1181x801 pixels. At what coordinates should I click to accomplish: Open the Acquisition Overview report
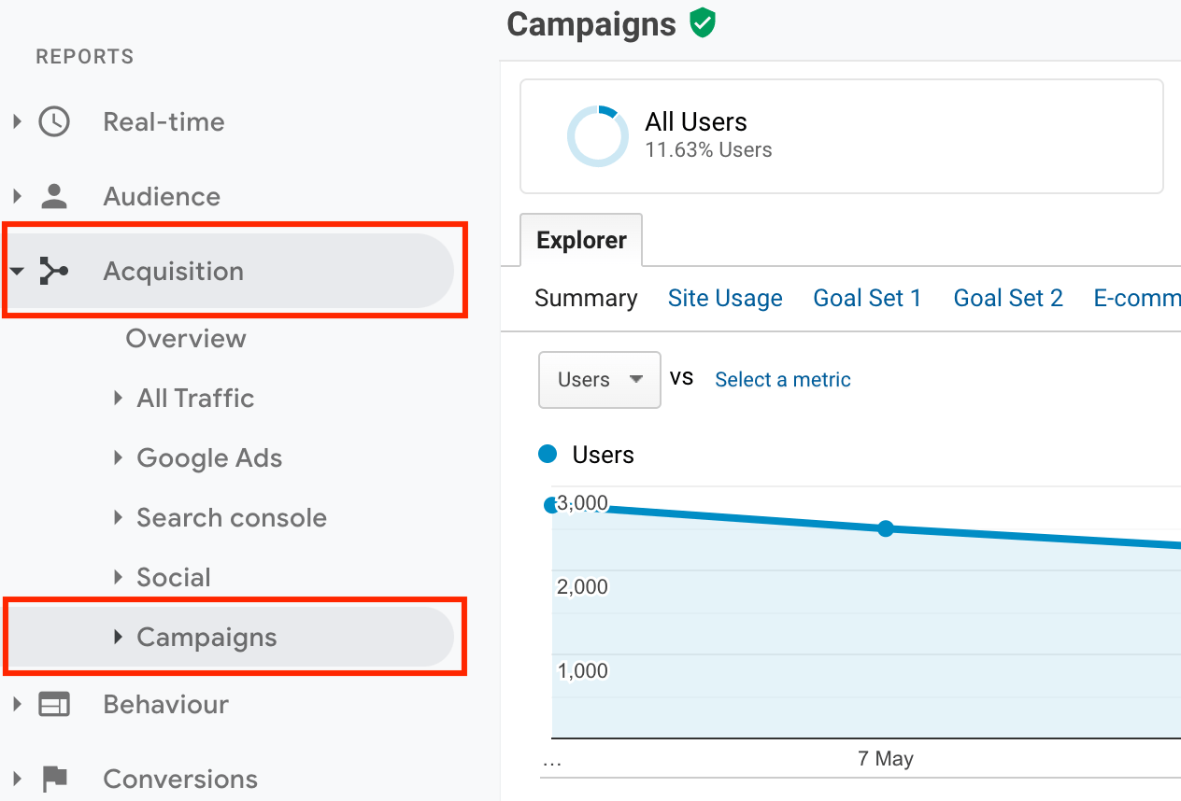[x=186, y=338]
